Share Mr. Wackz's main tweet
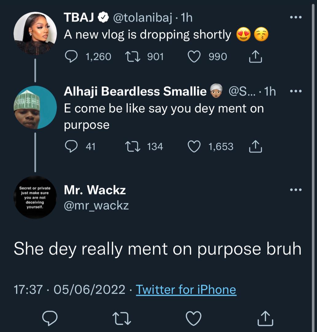This screenshot has width=317, height=332. click(265, 318)
